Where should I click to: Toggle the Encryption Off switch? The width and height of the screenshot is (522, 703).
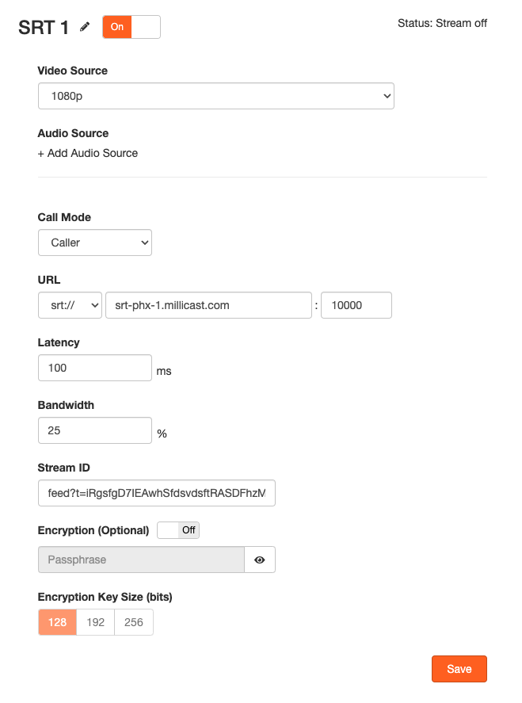[178, 530]
